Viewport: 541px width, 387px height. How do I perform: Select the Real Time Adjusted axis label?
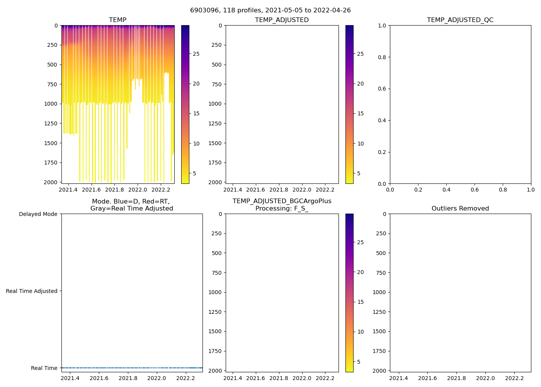(x=31, y=291)
